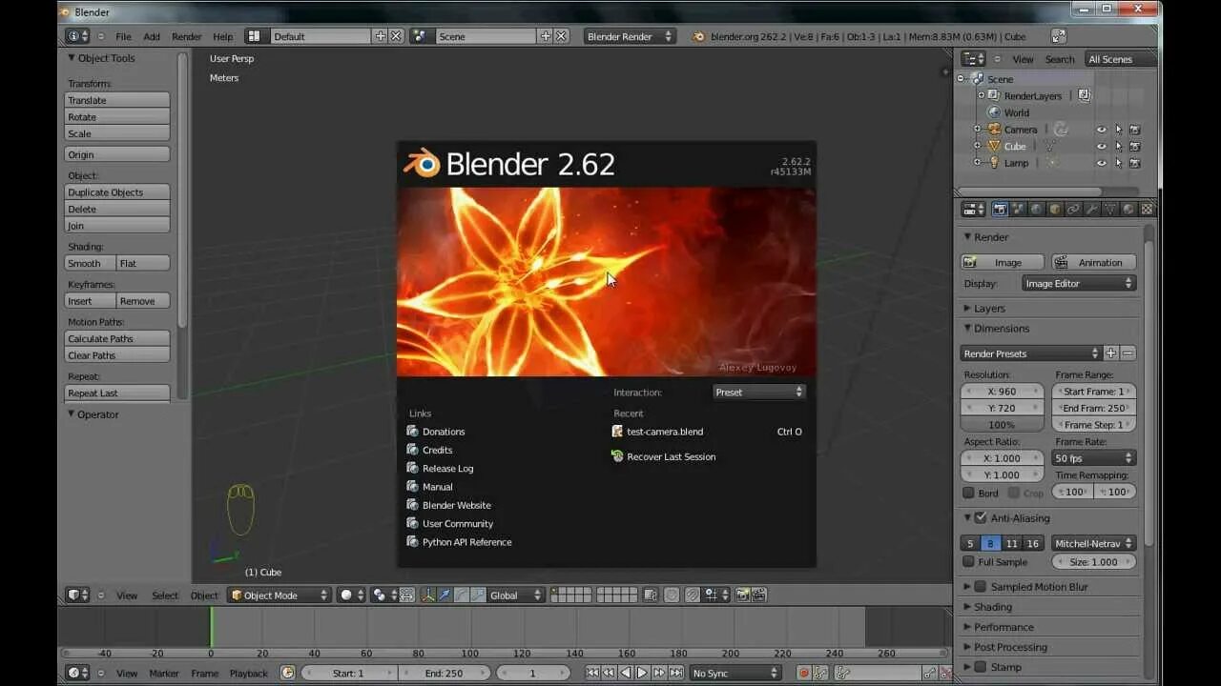Open the Object Mode dropdown
The height and width of the screenshot is (686, 1221).
click(x=279, y=595)
